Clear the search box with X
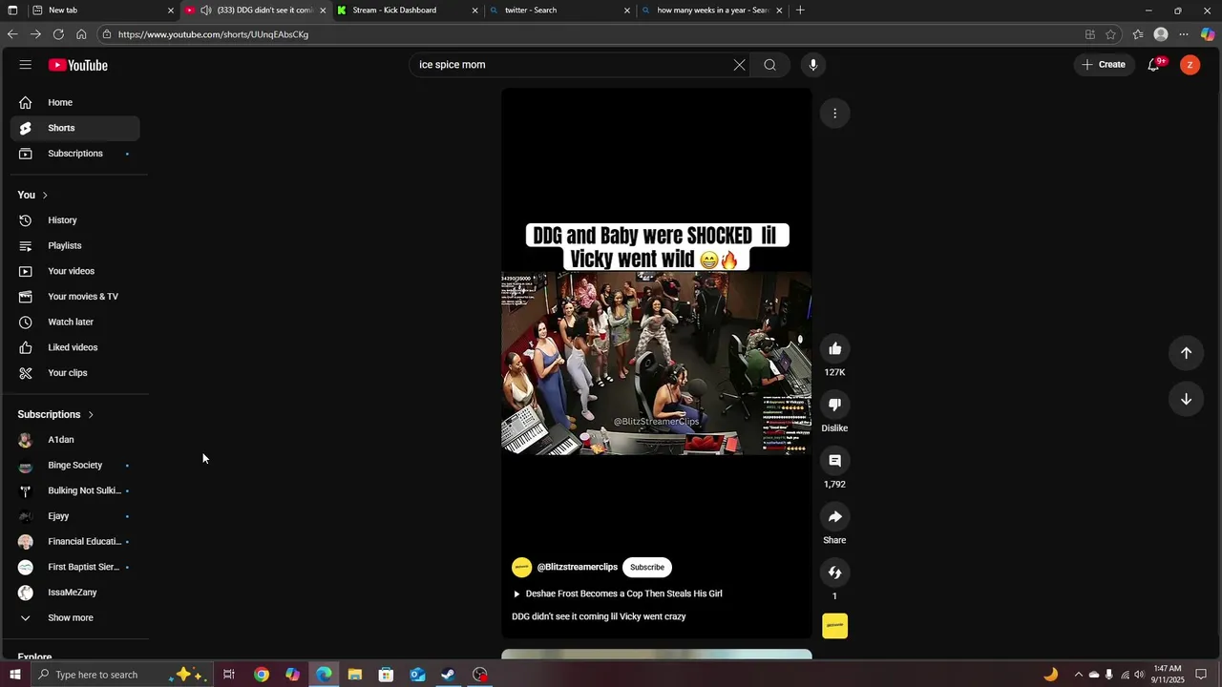1222x687 pixels. pyautogui.click(x=739, y=65)
